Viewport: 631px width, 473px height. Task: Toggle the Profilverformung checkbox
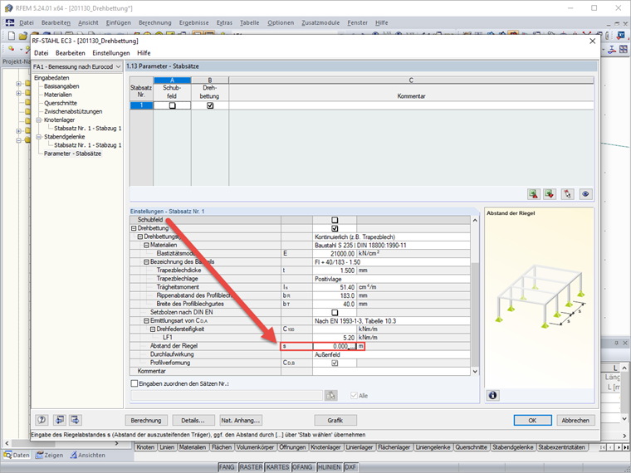click(x=335, y=363)
